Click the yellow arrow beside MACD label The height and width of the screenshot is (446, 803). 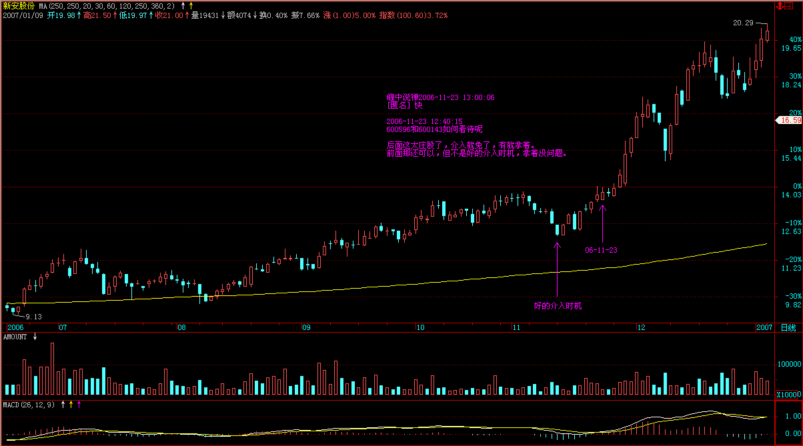(71, 405)
